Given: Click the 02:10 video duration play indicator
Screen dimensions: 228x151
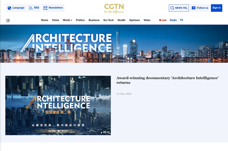Looking at the screenshot, I should [105, 133].
